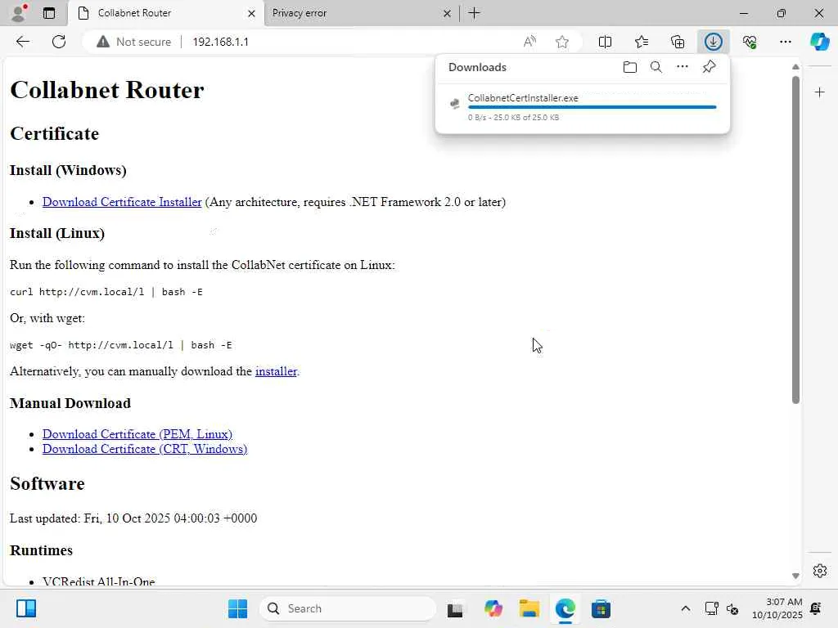Follow the Linux installer link
The width and height of the screenshot is (838, 628).
click(x=276, y=371)
